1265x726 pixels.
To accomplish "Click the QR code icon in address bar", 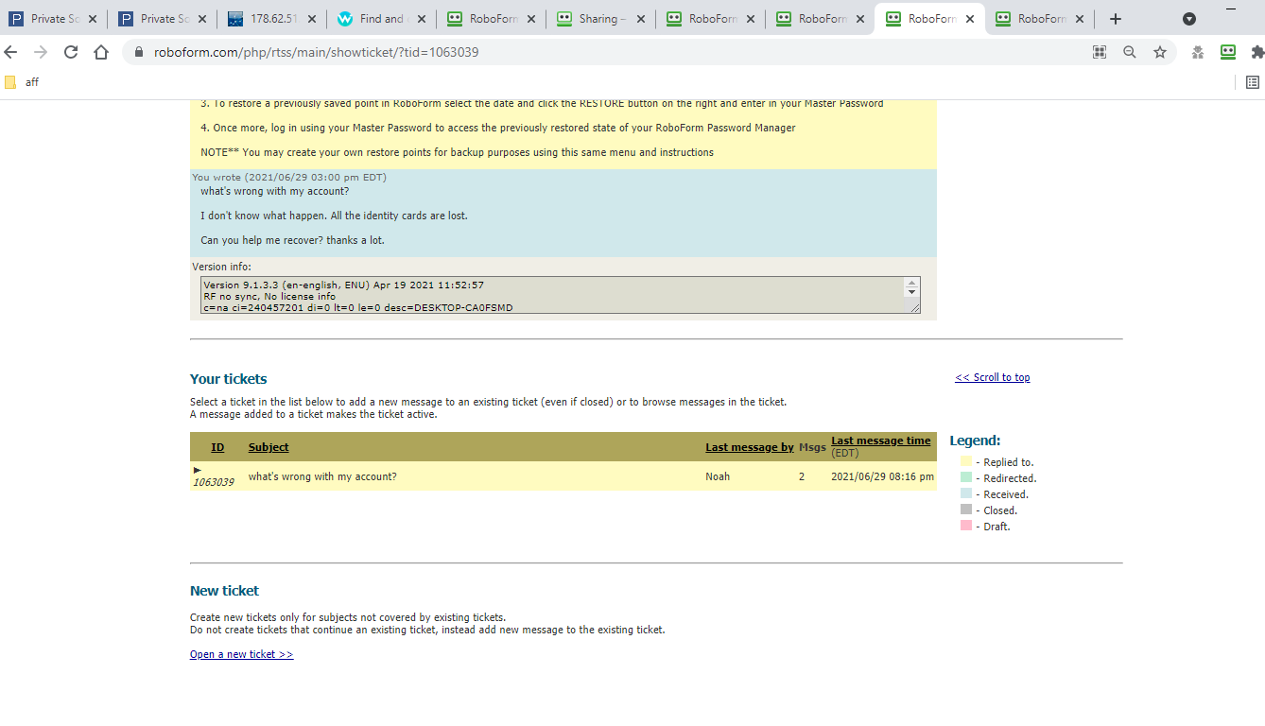I will 1100,52.
